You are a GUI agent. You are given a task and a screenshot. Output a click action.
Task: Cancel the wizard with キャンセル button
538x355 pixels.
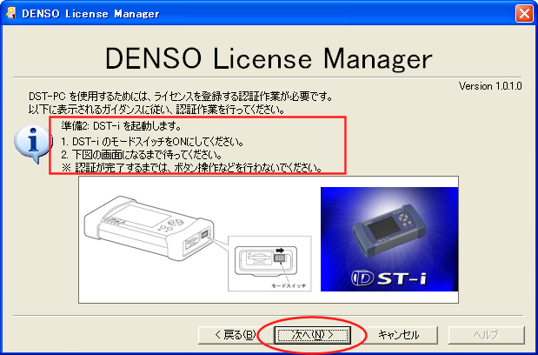pos(399,335)
